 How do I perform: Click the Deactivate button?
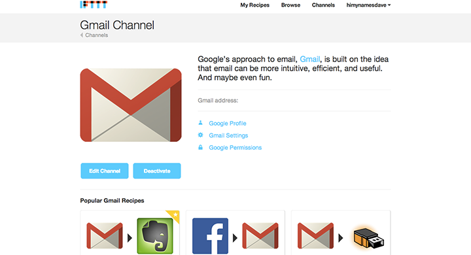coord(157,171)
